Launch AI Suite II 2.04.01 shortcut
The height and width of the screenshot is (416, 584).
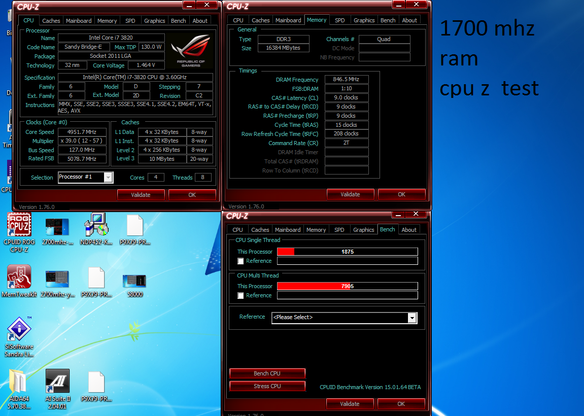tap(57, 389)
